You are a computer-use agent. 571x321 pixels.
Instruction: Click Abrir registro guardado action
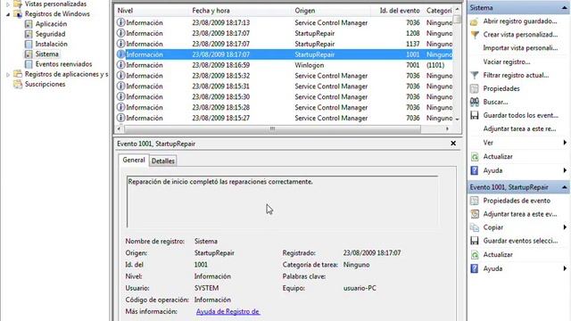click(x=519, y=21)
